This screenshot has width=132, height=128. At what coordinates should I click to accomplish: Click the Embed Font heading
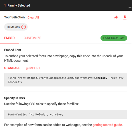tap(13, 50)
